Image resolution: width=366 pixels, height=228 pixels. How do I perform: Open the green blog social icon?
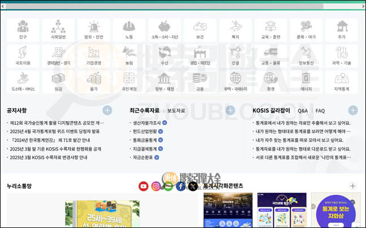(x=168, y=186)
